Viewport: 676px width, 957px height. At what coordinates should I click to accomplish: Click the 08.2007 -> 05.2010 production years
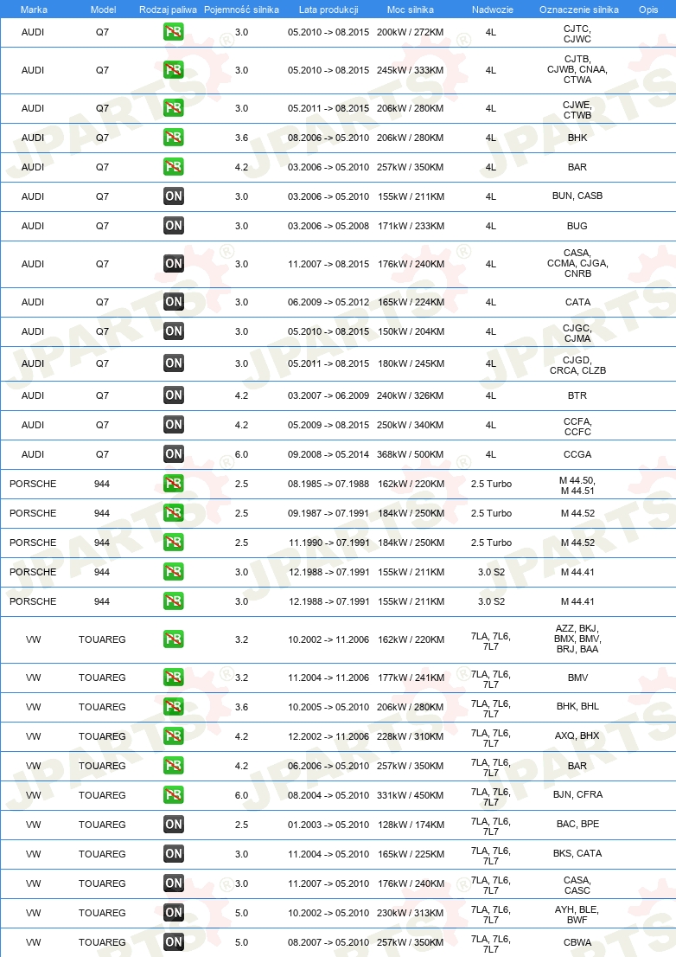click(328, 942)
